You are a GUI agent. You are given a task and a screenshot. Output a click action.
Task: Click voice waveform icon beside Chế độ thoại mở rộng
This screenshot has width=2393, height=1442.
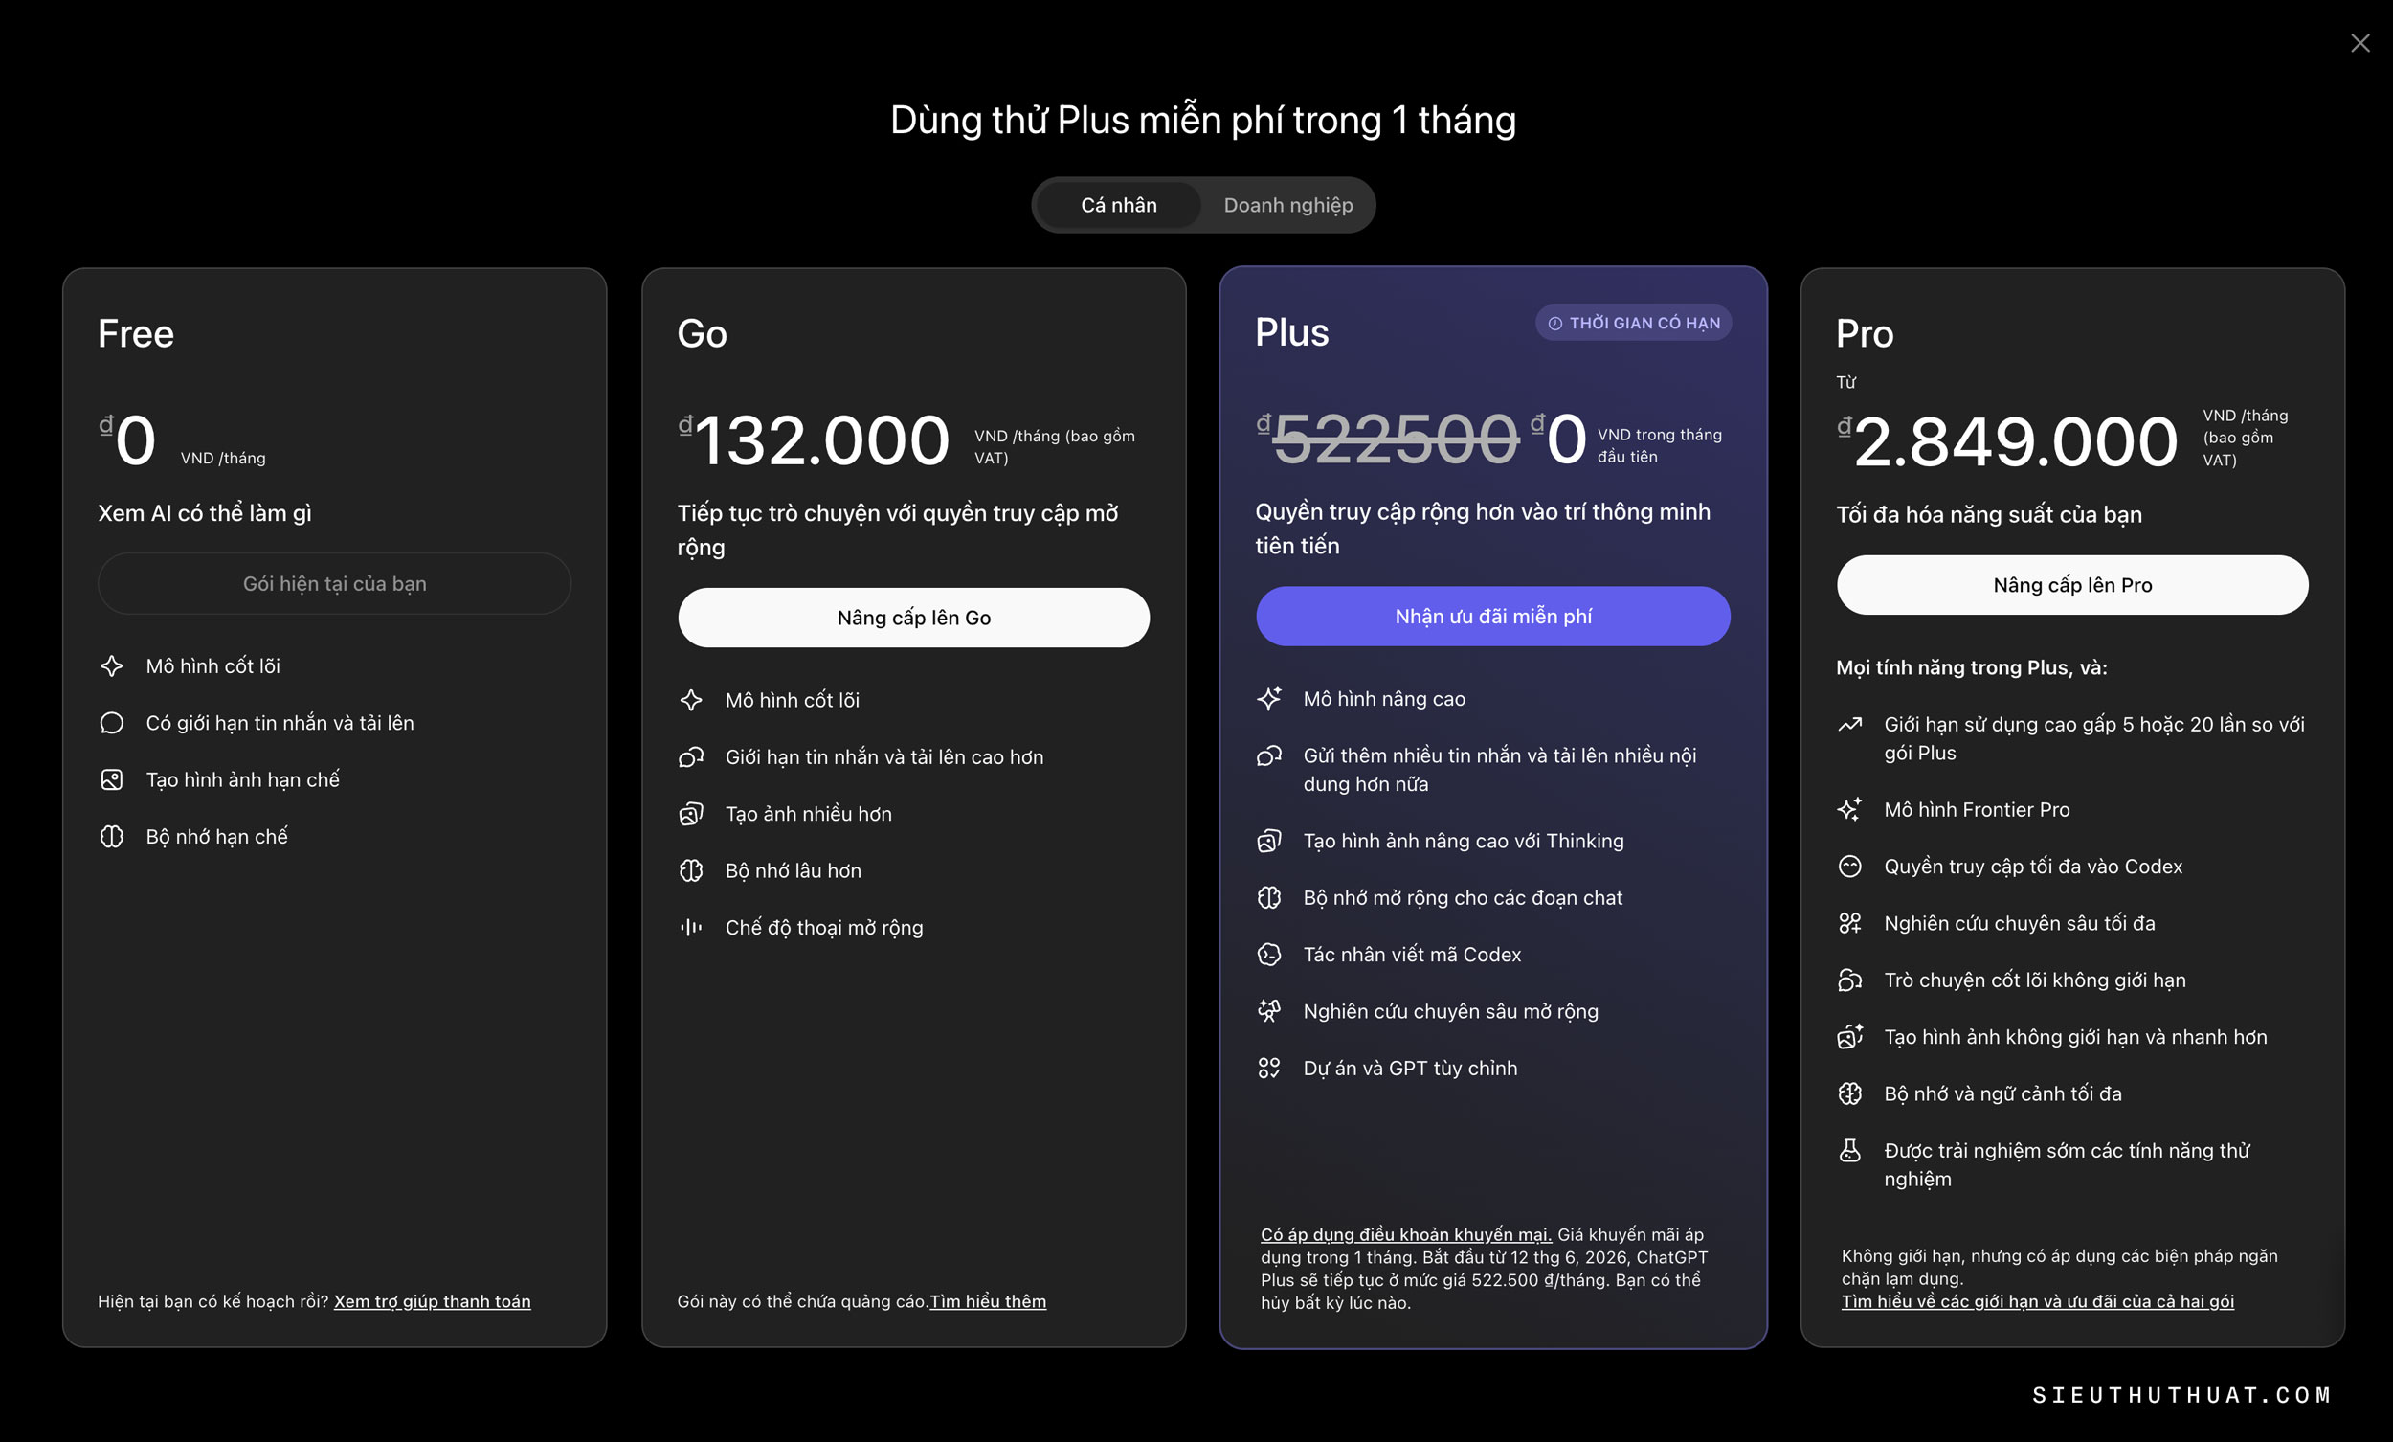tap(690, 927)
